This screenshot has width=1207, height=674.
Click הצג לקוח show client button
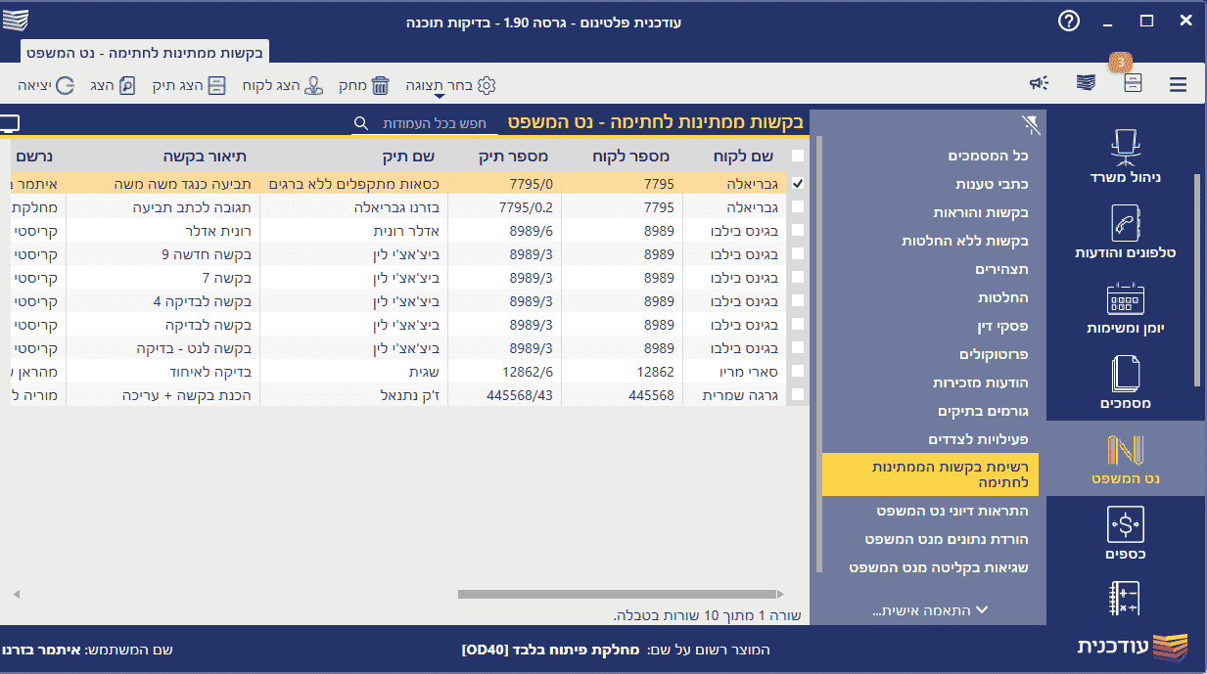(283, 85)
